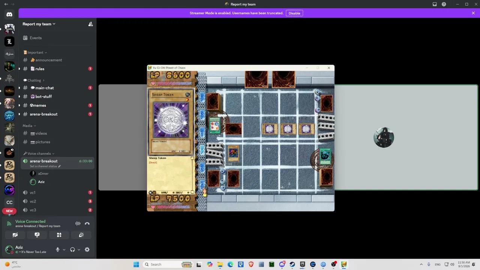480x270 pixels.
Task: Open the 'CC' server in sidebar
Action: 9,202
